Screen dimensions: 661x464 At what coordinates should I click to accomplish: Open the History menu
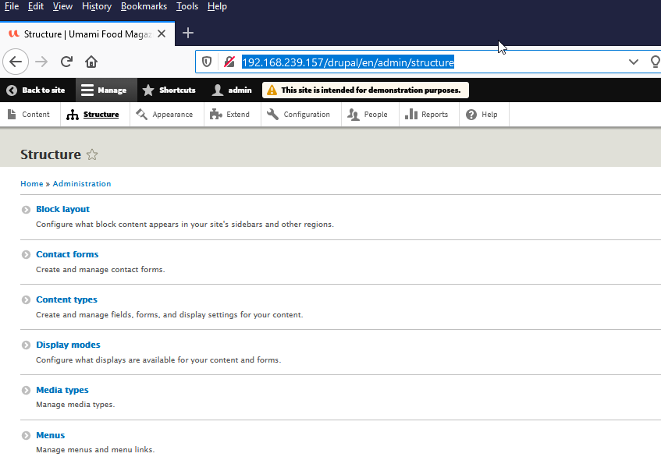96,6
